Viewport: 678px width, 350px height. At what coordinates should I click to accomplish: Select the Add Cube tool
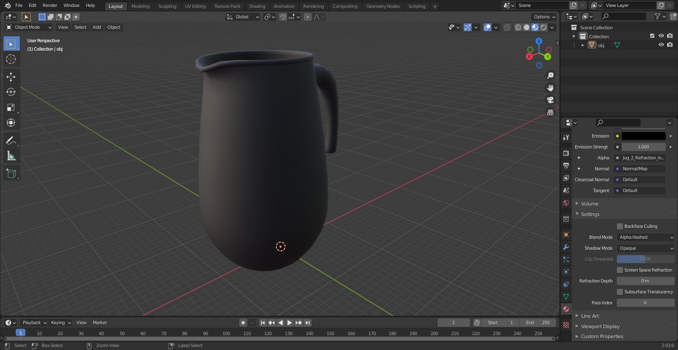11,174
